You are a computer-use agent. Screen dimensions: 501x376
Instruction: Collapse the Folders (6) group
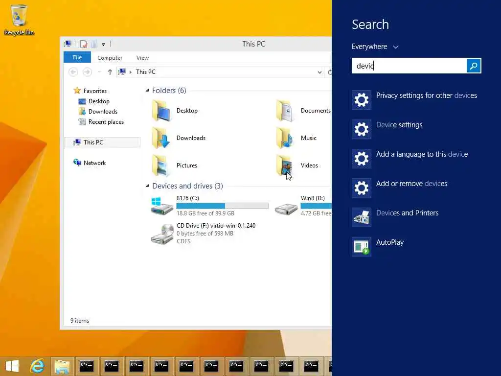147,91
